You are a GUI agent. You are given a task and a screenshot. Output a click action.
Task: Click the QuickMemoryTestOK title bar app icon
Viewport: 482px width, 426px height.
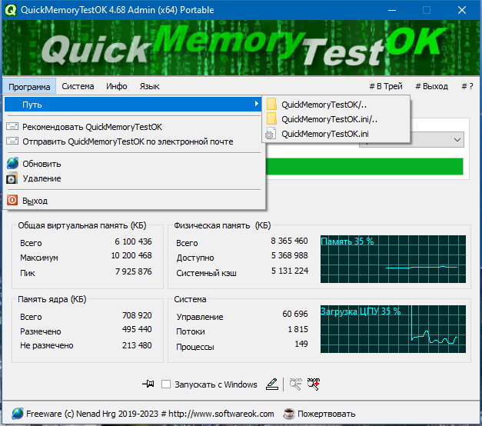click(x=11, y=10)
